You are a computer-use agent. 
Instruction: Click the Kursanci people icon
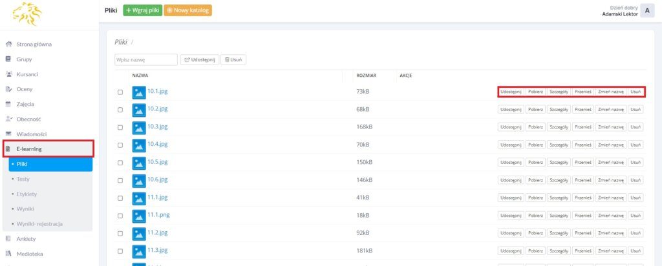(8, 74)
